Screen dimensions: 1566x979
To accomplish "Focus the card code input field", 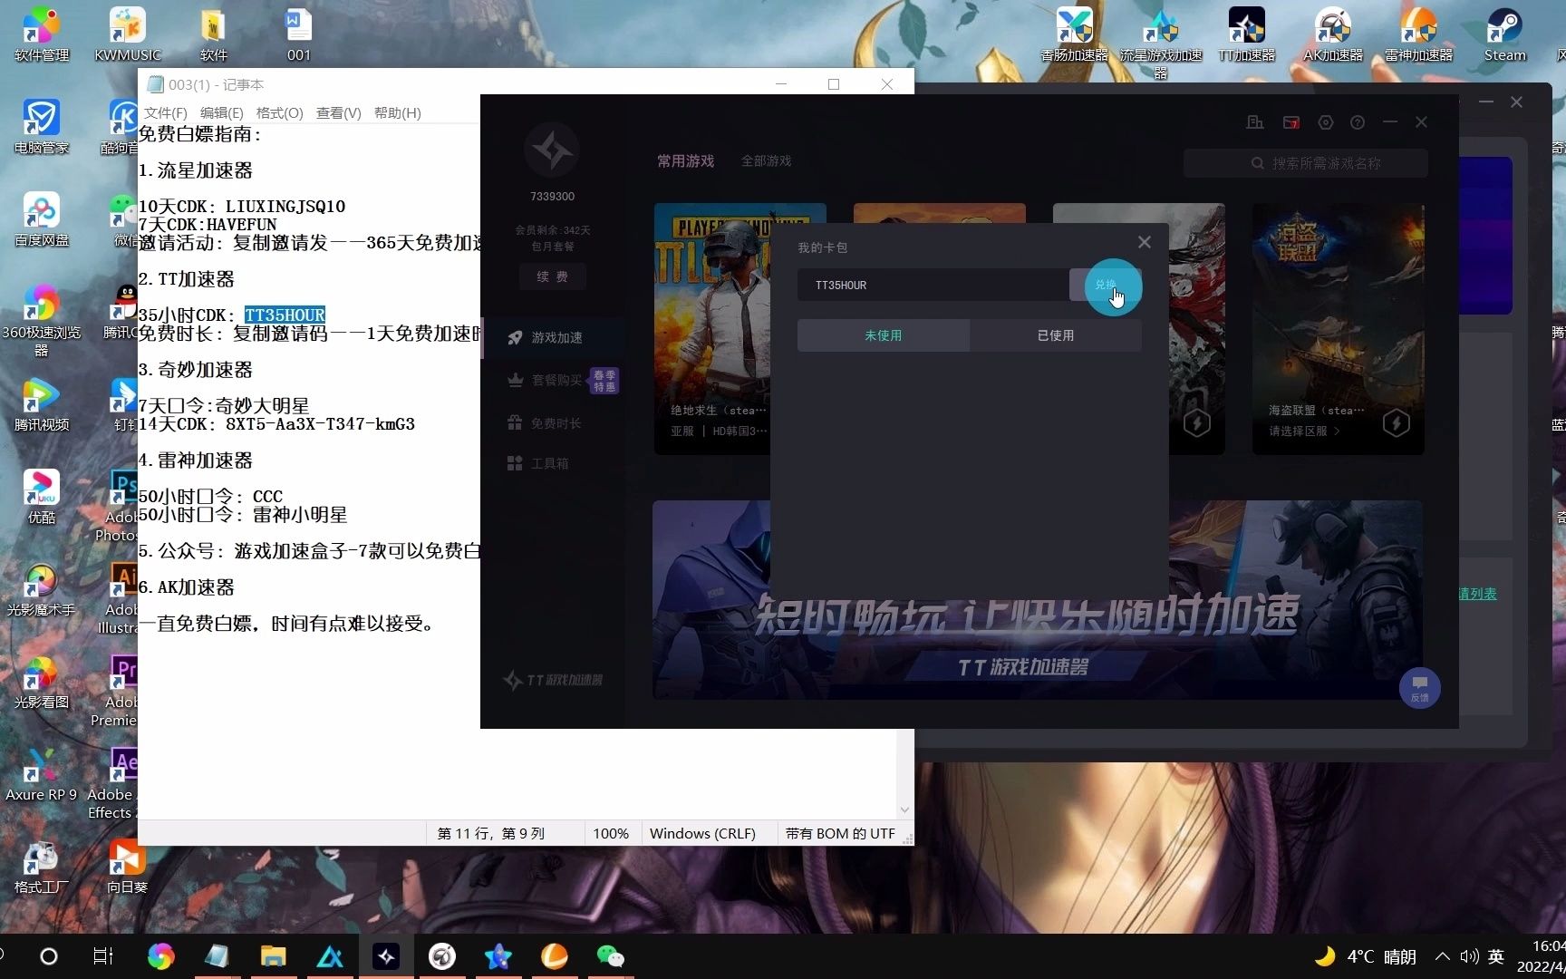I will pos(933,285).
